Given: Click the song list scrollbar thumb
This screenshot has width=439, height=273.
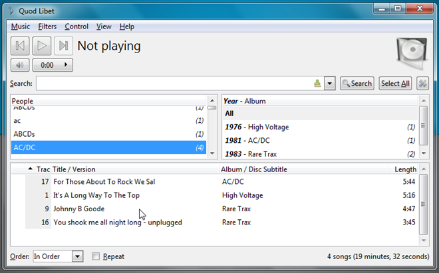Looking at the screenshot, I should tap(424, 204).
